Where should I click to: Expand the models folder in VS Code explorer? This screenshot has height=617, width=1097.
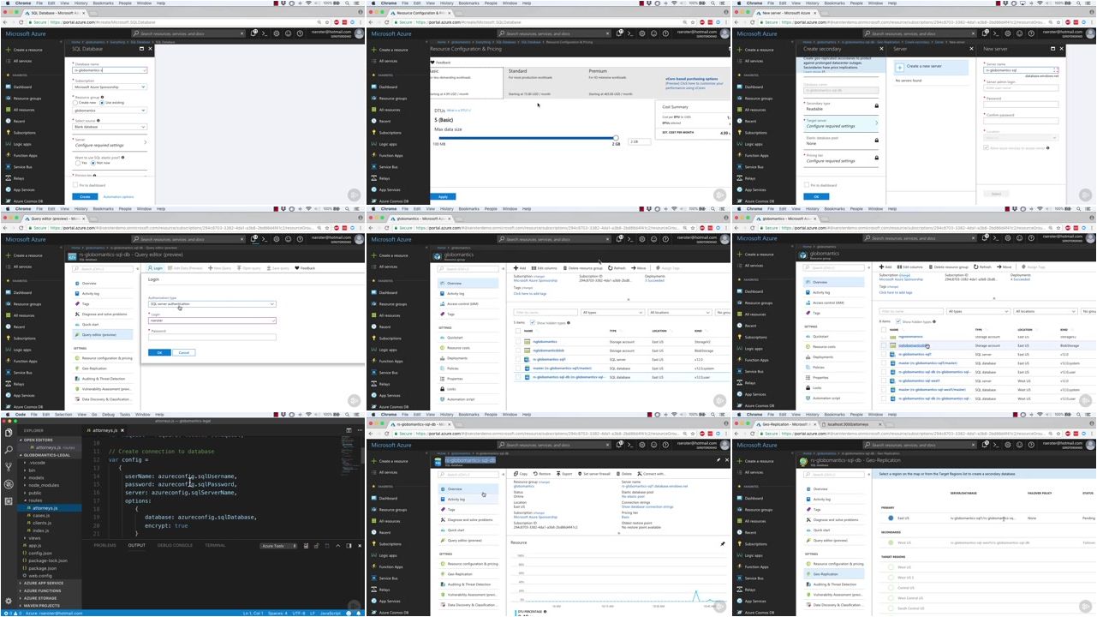36,477
